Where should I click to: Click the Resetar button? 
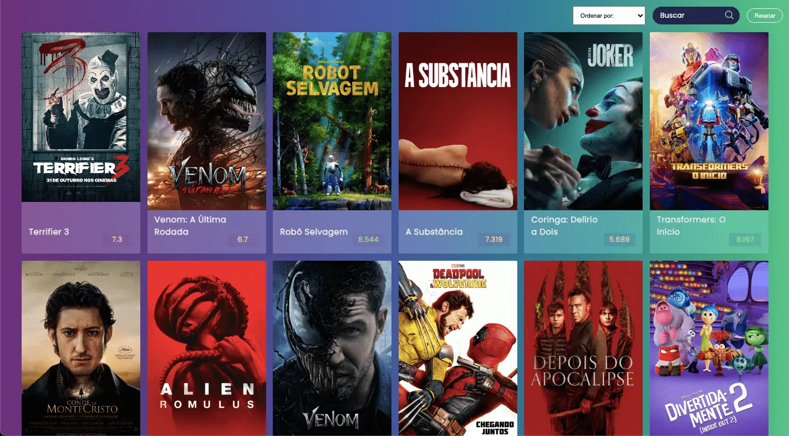pyautogui.click(x=765, y=16)
